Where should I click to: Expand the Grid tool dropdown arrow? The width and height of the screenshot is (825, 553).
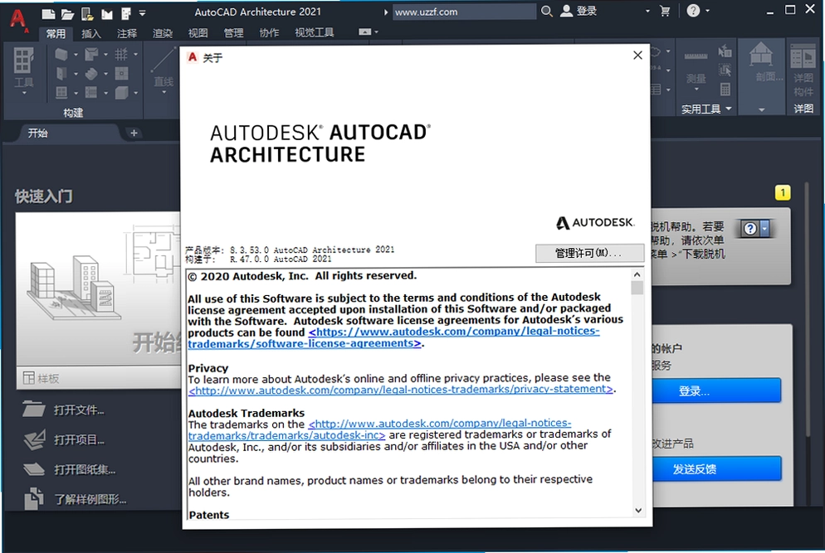pos(136,54)
